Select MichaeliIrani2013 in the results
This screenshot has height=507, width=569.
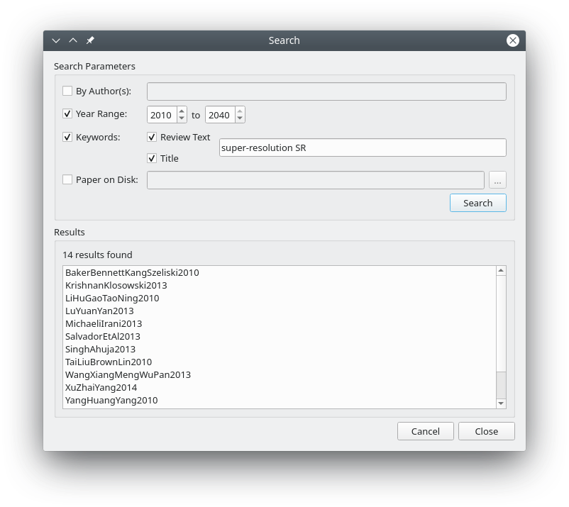[104, 323]
